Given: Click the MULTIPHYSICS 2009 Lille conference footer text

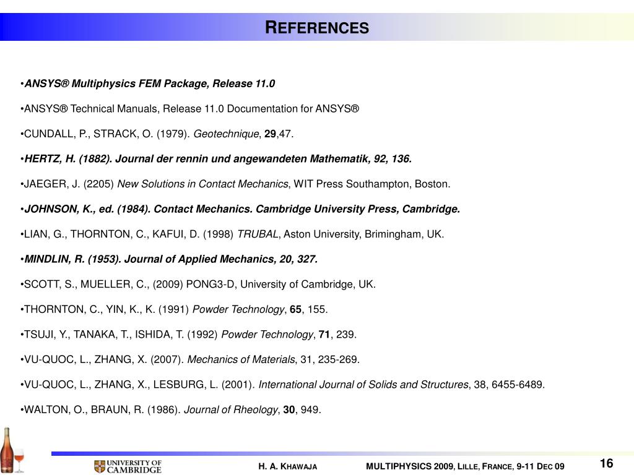Looking at the screenshot, I should (x=465, y=466).
